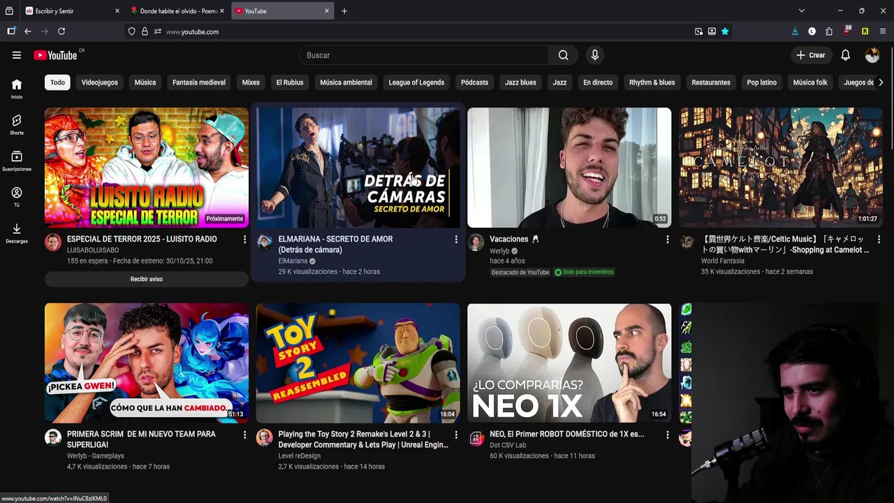Open the L account icon in toolbar

coord(812,31)
